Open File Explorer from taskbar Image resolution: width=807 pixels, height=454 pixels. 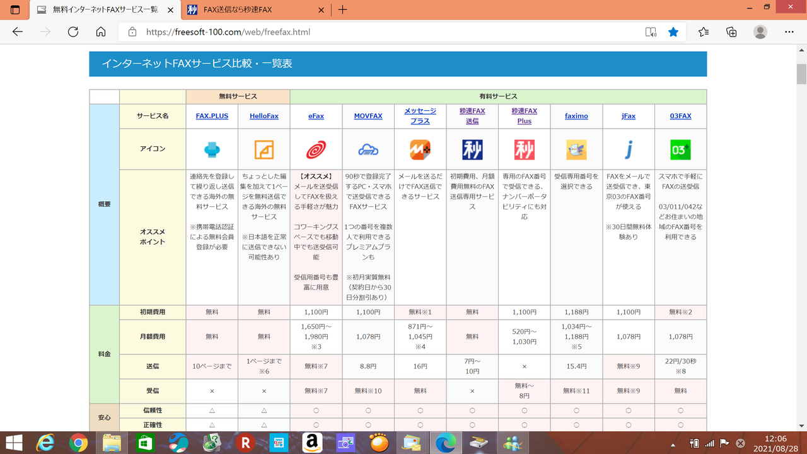pos(112,443)
